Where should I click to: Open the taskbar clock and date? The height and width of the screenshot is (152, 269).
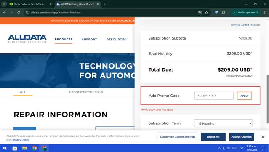pyautogui.click(x=252, y=148)
